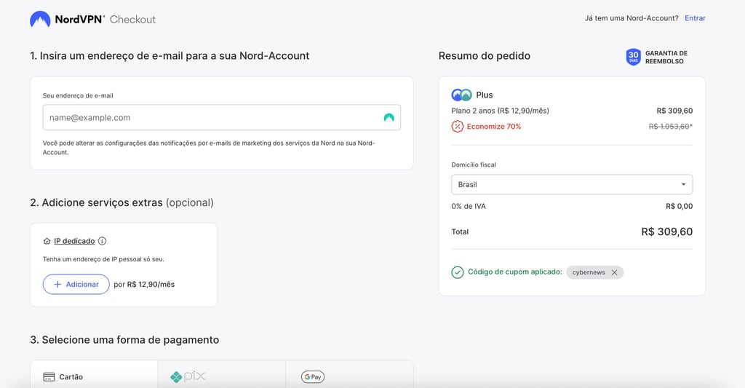Remove the cybernews coupon code
The height and width of the screenshot is (388, 745).
coord(614,272)
